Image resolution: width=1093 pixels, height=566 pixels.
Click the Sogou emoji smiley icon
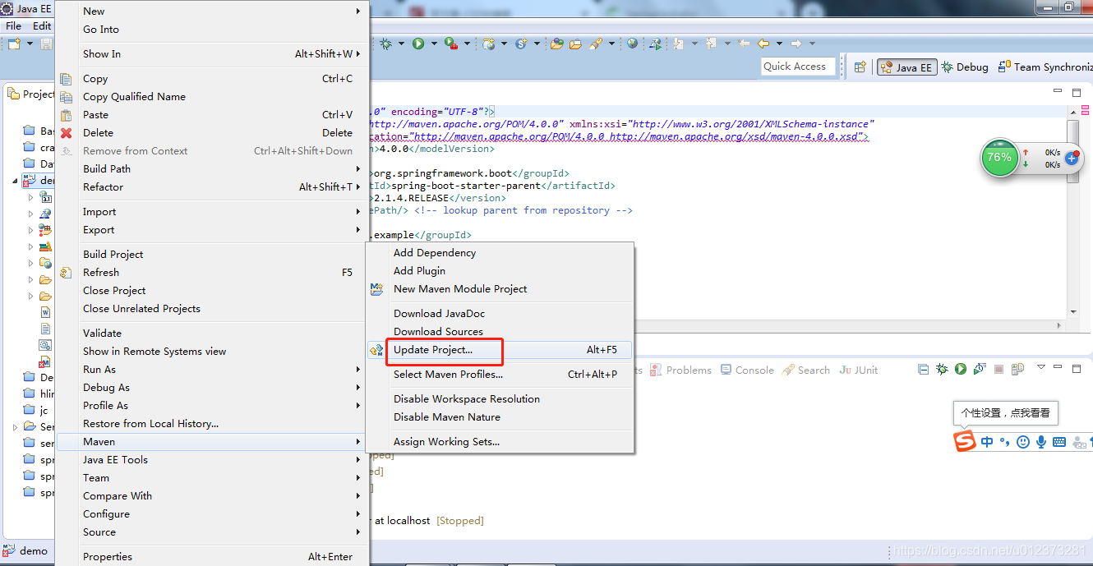(x=1023, y=442)
